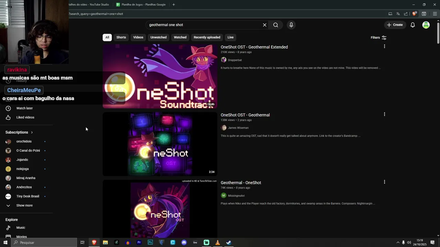Expand Show more subscriptions
The image size is (440, 247).
tap(24, 205)
